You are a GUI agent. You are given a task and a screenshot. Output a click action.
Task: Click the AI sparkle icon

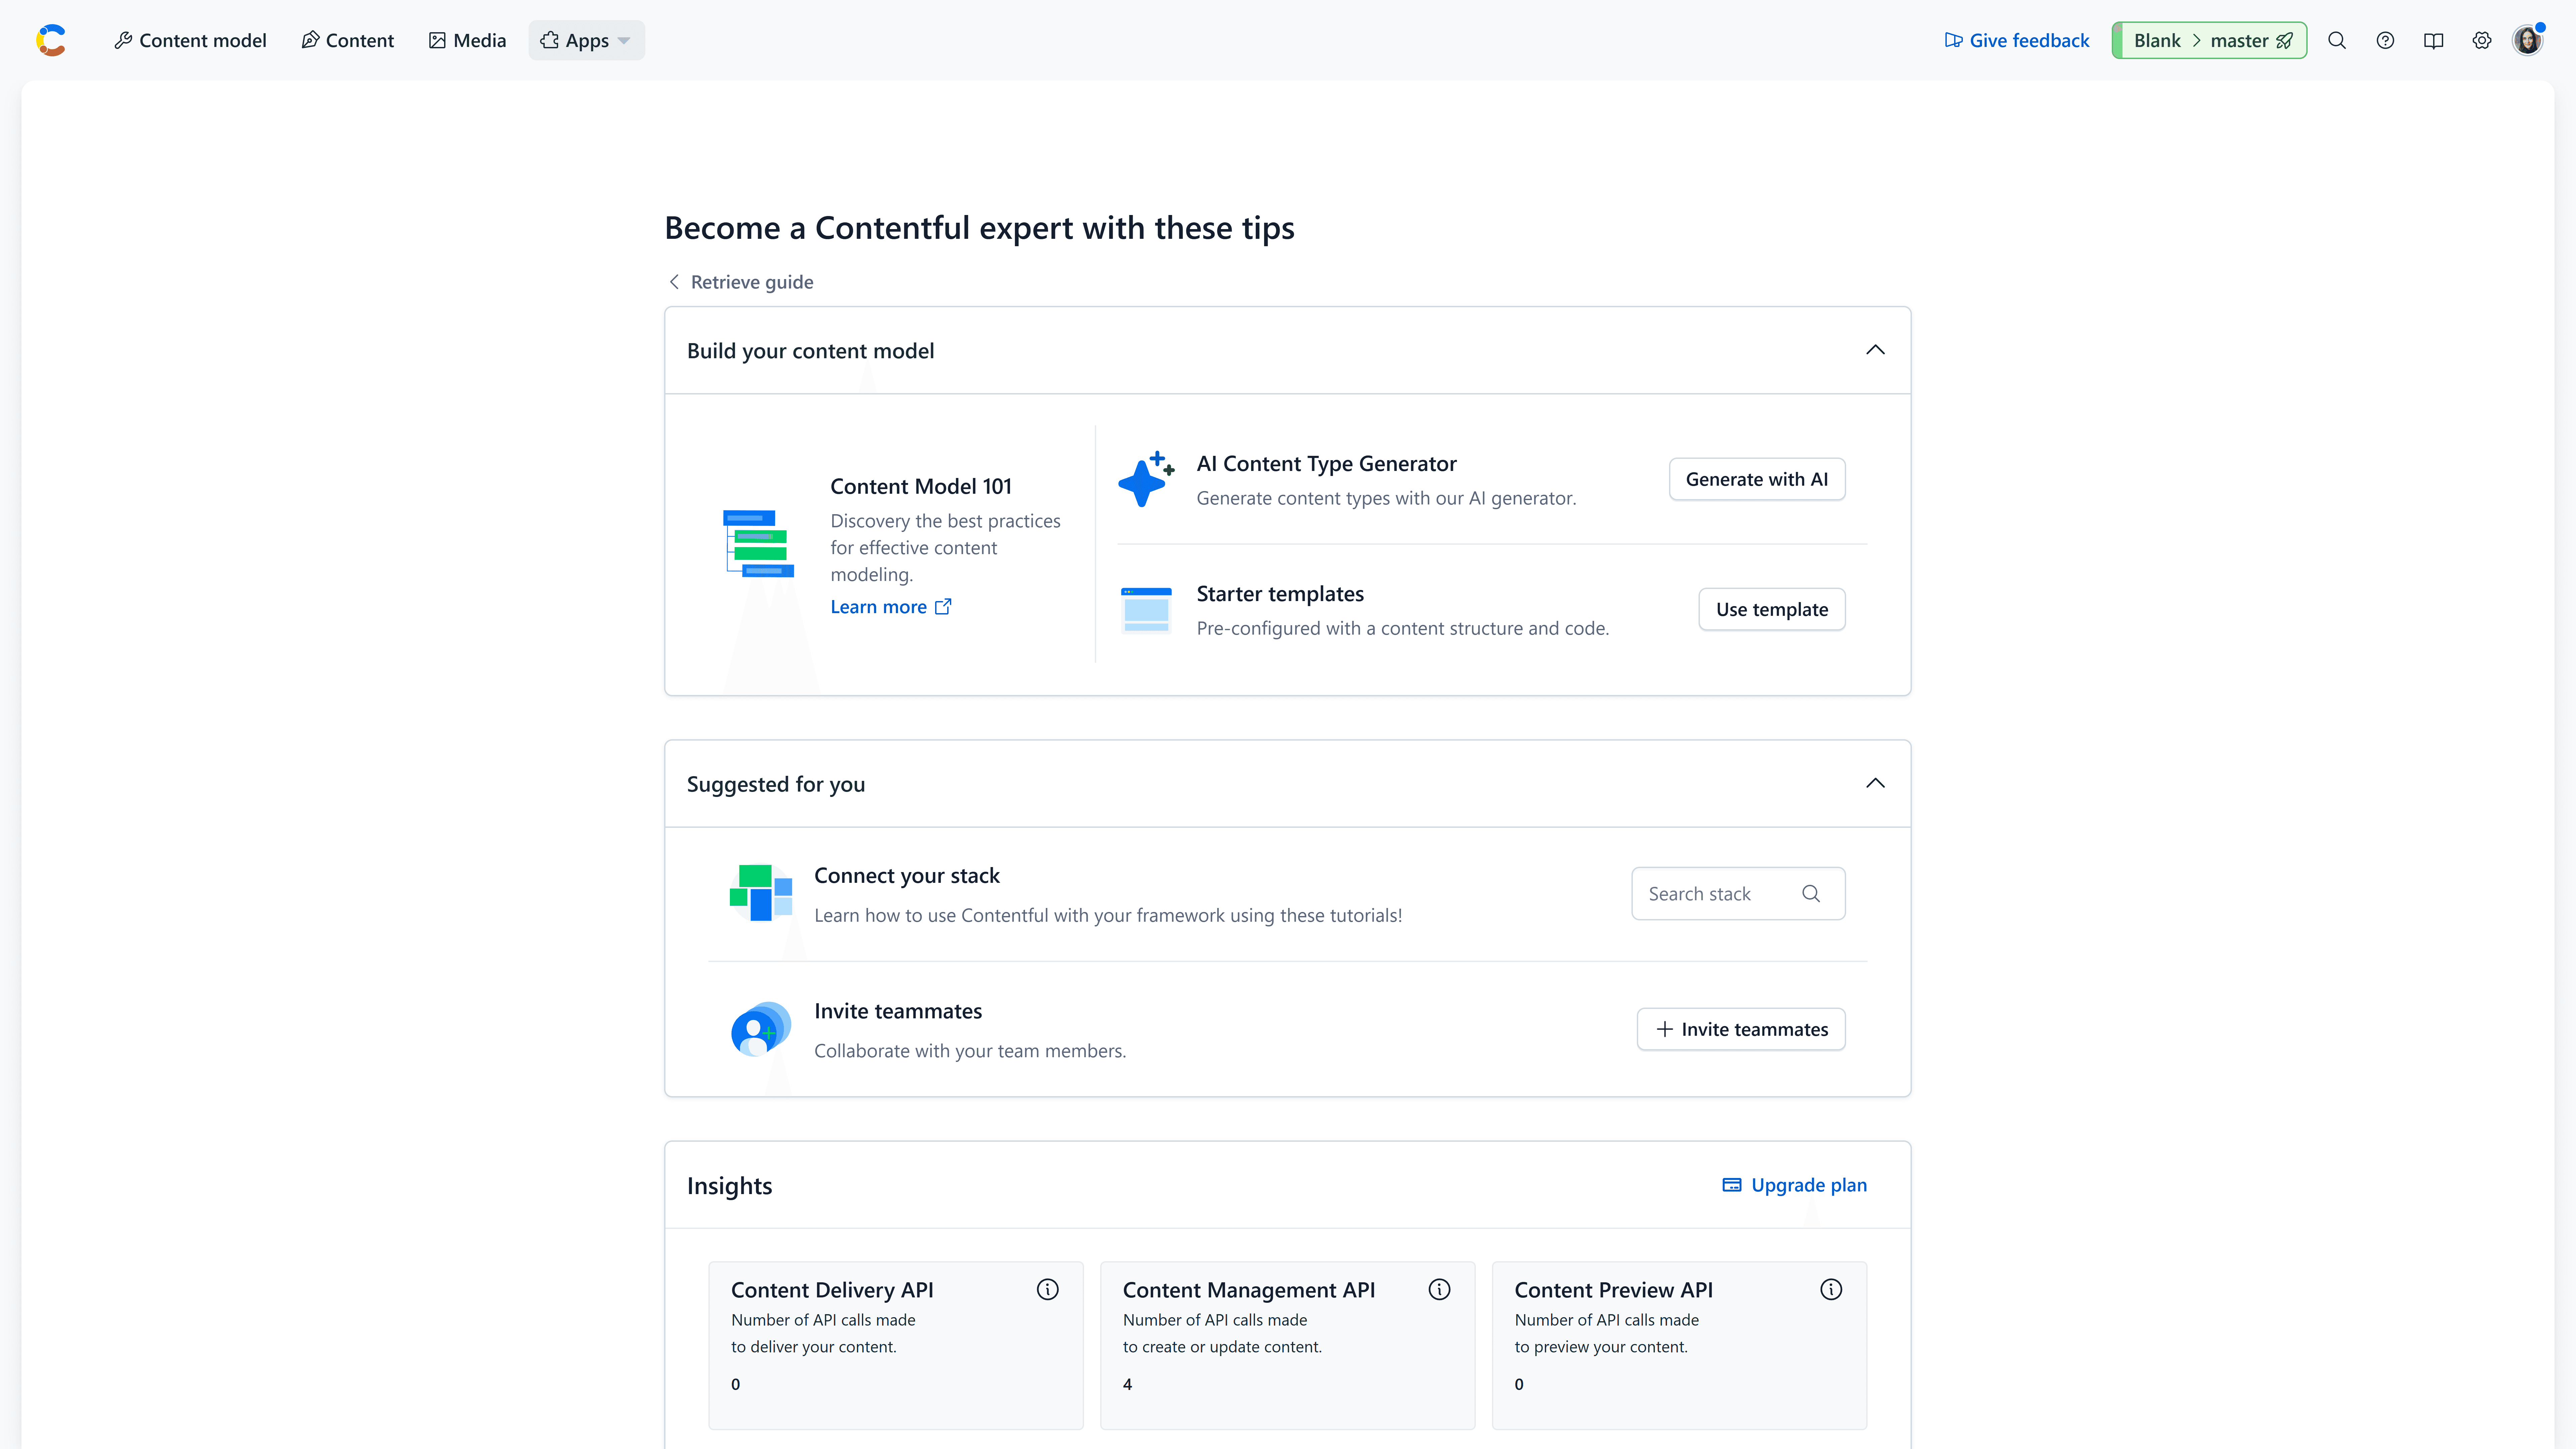click(x=1146, y=479)
